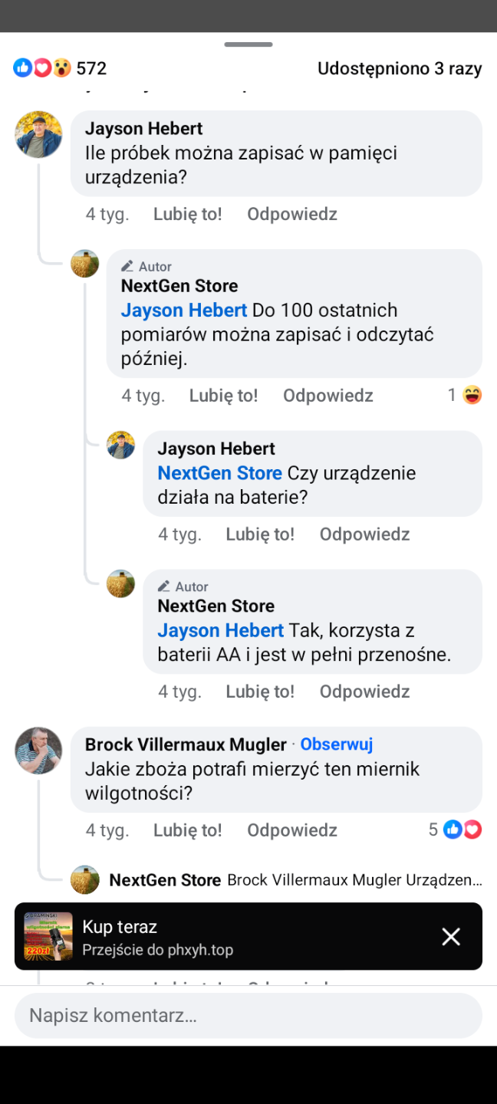
Task: Tap the blue Jayson Hebert mention in the 100 pomiarów reply
Action: [184, 310]
